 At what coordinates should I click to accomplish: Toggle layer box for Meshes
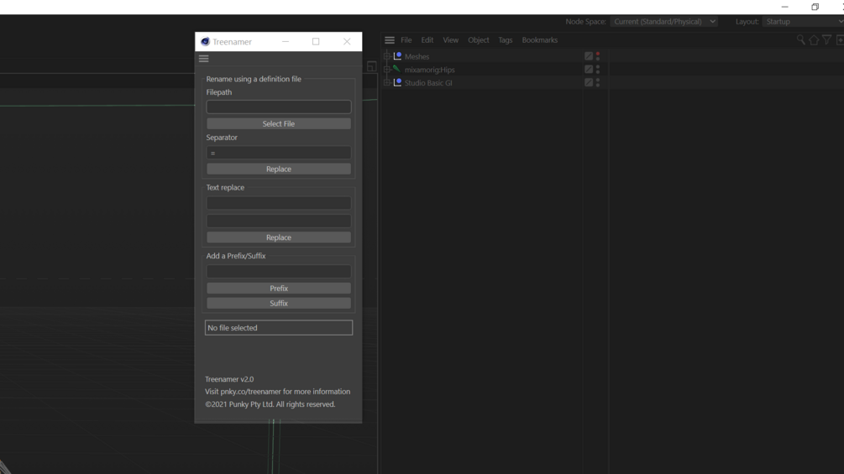click(589, 56)
